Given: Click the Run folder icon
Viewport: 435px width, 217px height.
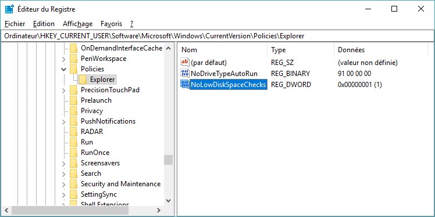Looking at the screenshot, I should point(73,142).
